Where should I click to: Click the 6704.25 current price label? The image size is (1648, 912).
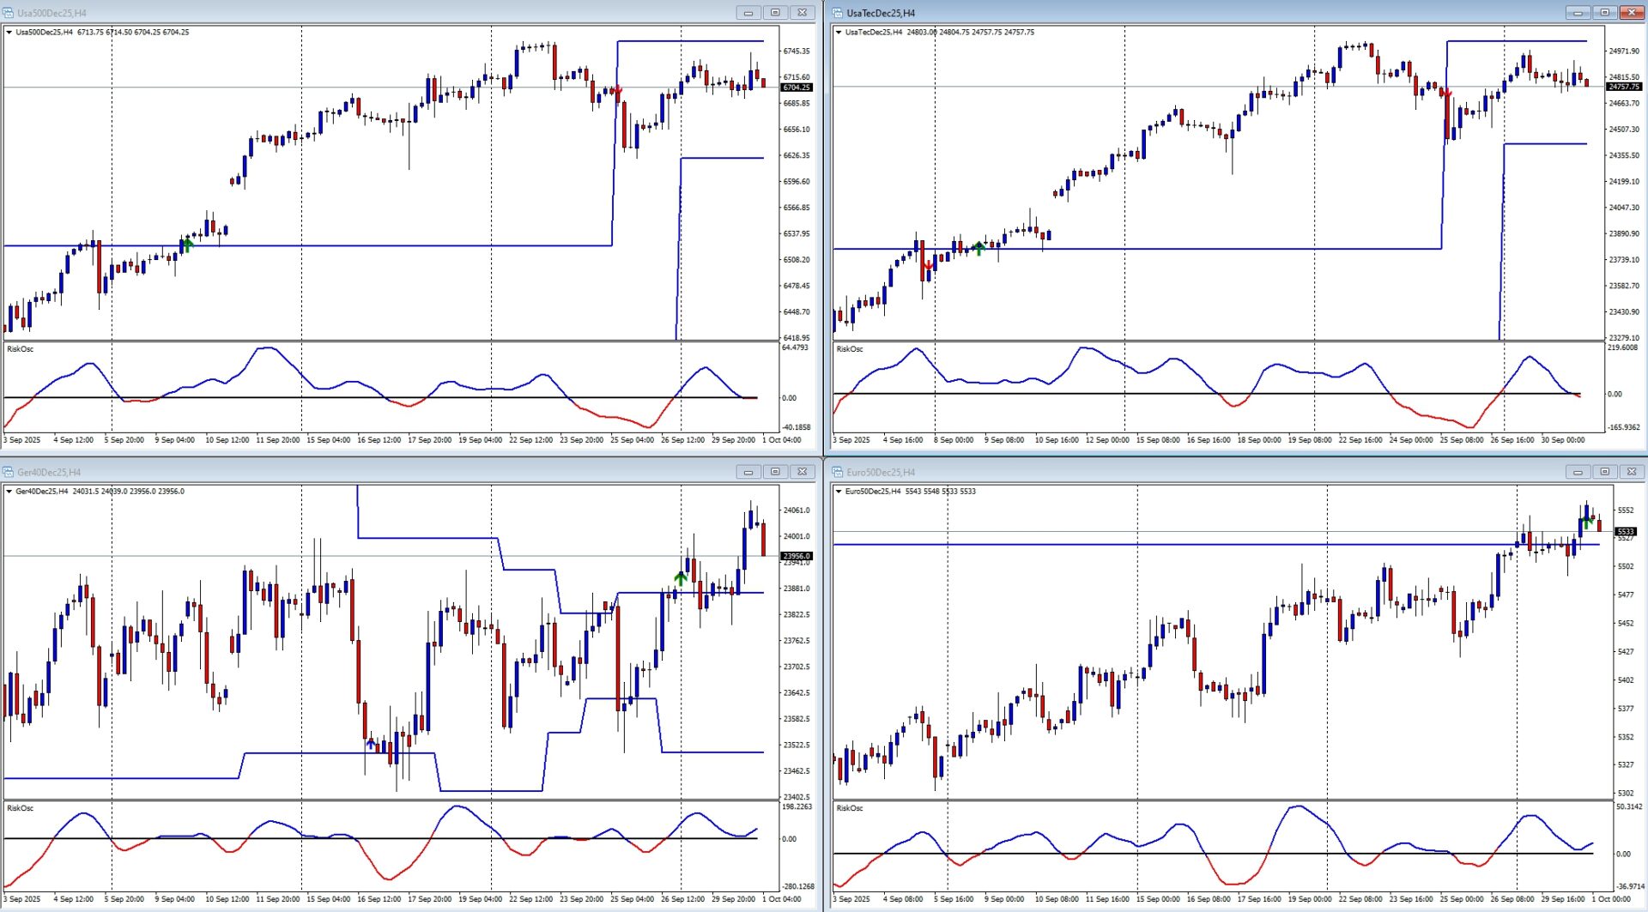[796, 88]
